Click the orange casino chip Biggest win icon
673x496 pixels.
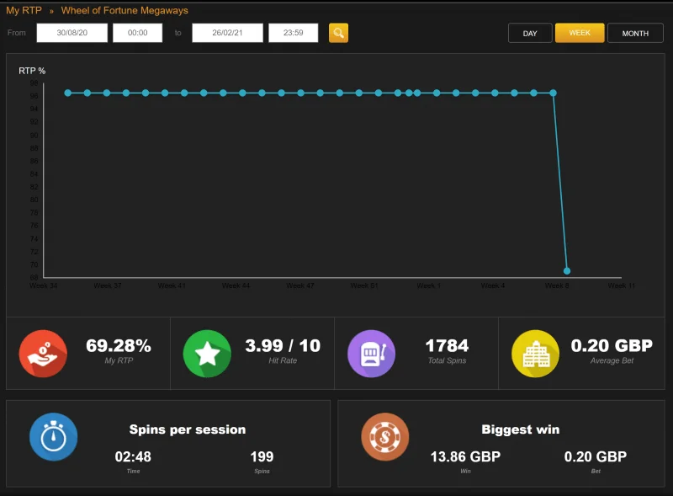click(x=385, y=437)
